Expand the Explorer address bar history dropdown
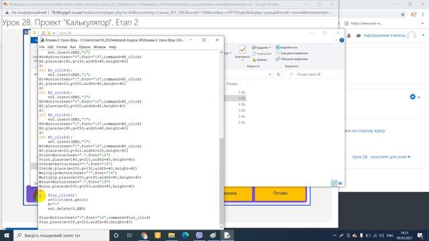Viewport: 429px width, 241px height. pos(270,74)
